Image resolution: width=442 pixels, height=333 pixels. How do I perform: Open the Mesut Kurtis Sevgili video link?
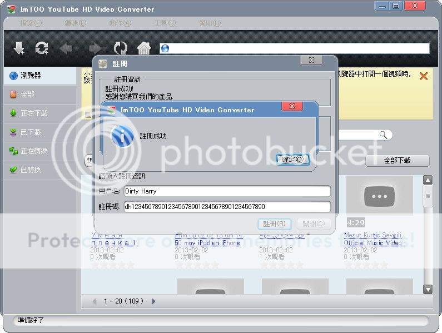373,239
